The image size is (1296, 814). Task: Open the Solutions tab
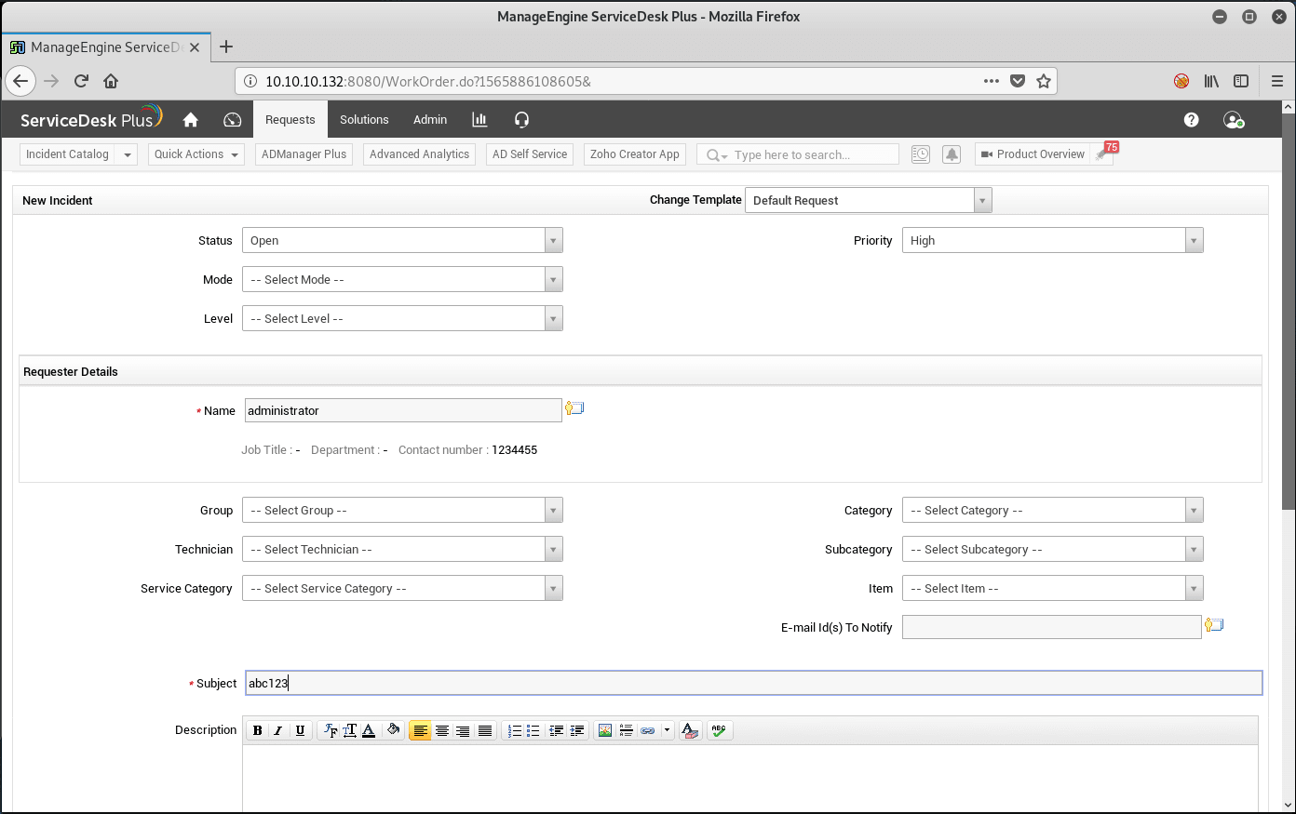[364, 119]
